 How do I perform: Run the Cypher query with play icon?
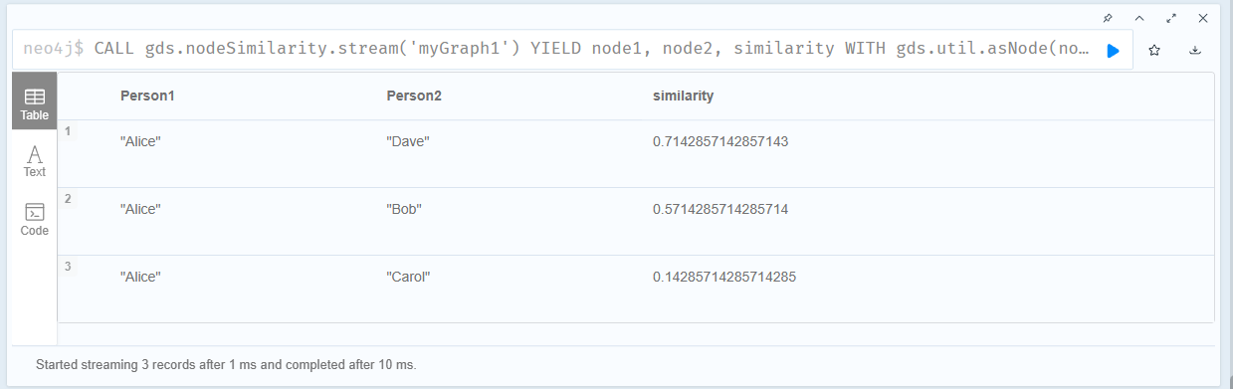(x=1114, y=50)
